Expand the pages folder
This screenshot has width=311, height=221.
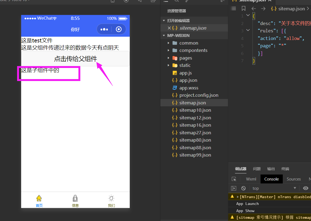click(169, 58)
